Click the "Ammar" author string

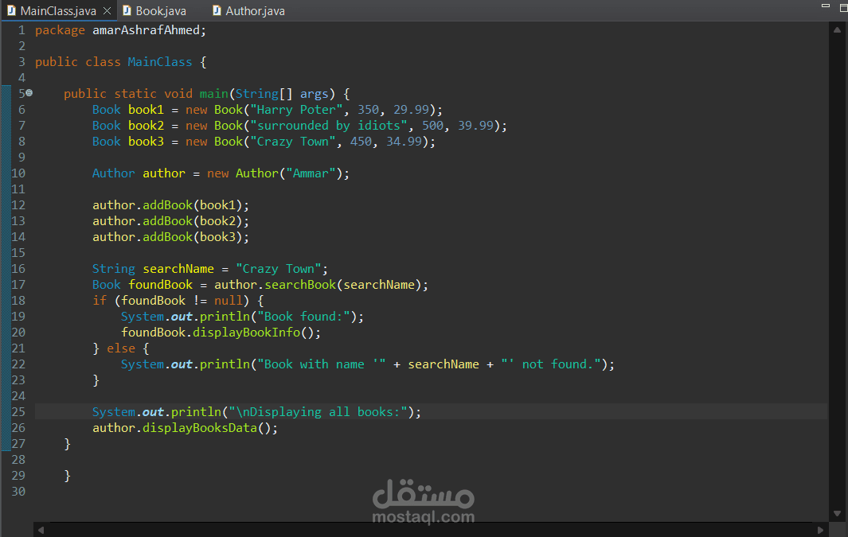coord(311,173)
